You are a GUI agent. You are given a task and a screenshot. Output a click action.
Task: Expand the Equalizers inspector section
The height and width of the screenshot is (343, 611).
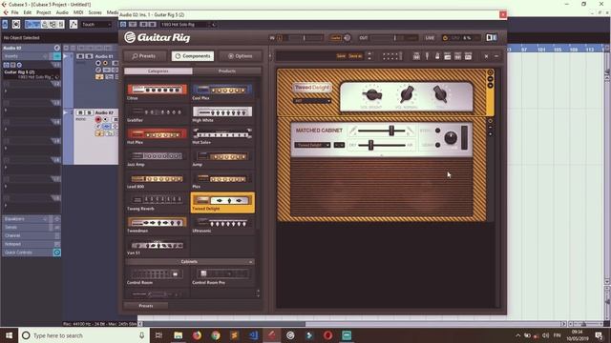[32, 219]
